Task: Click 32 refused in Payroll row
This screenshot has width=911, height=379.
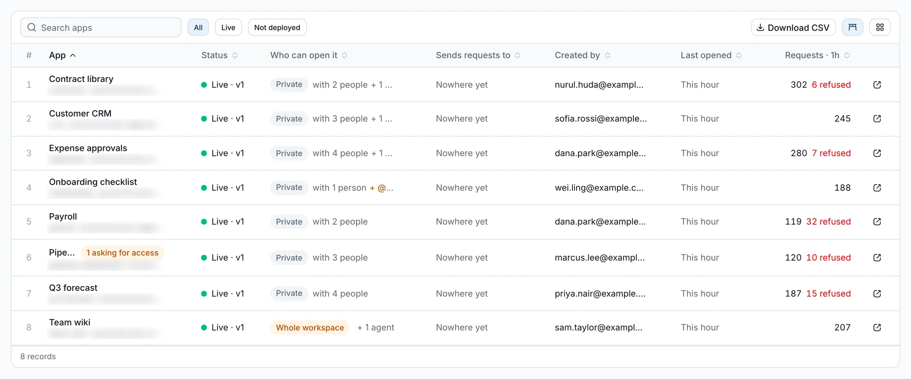Action: [829, 222]
